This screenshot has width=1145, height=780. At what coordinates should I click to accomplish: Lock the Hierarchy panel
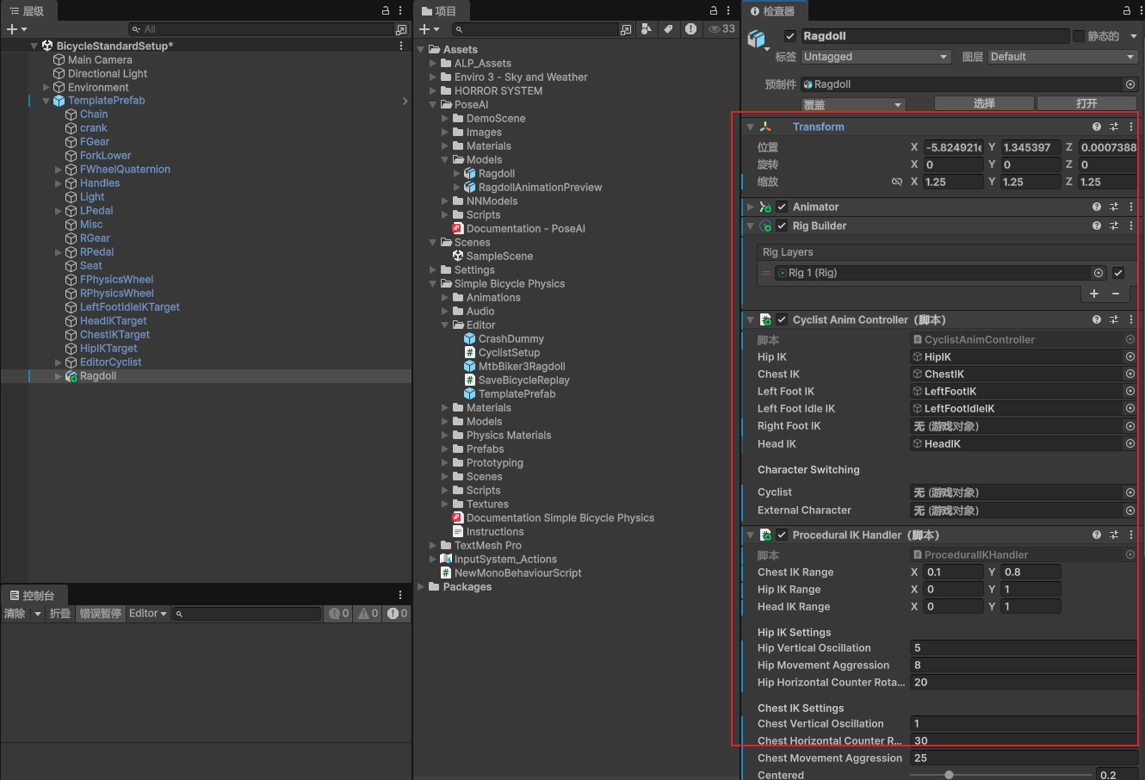click(x=386, y=10)
